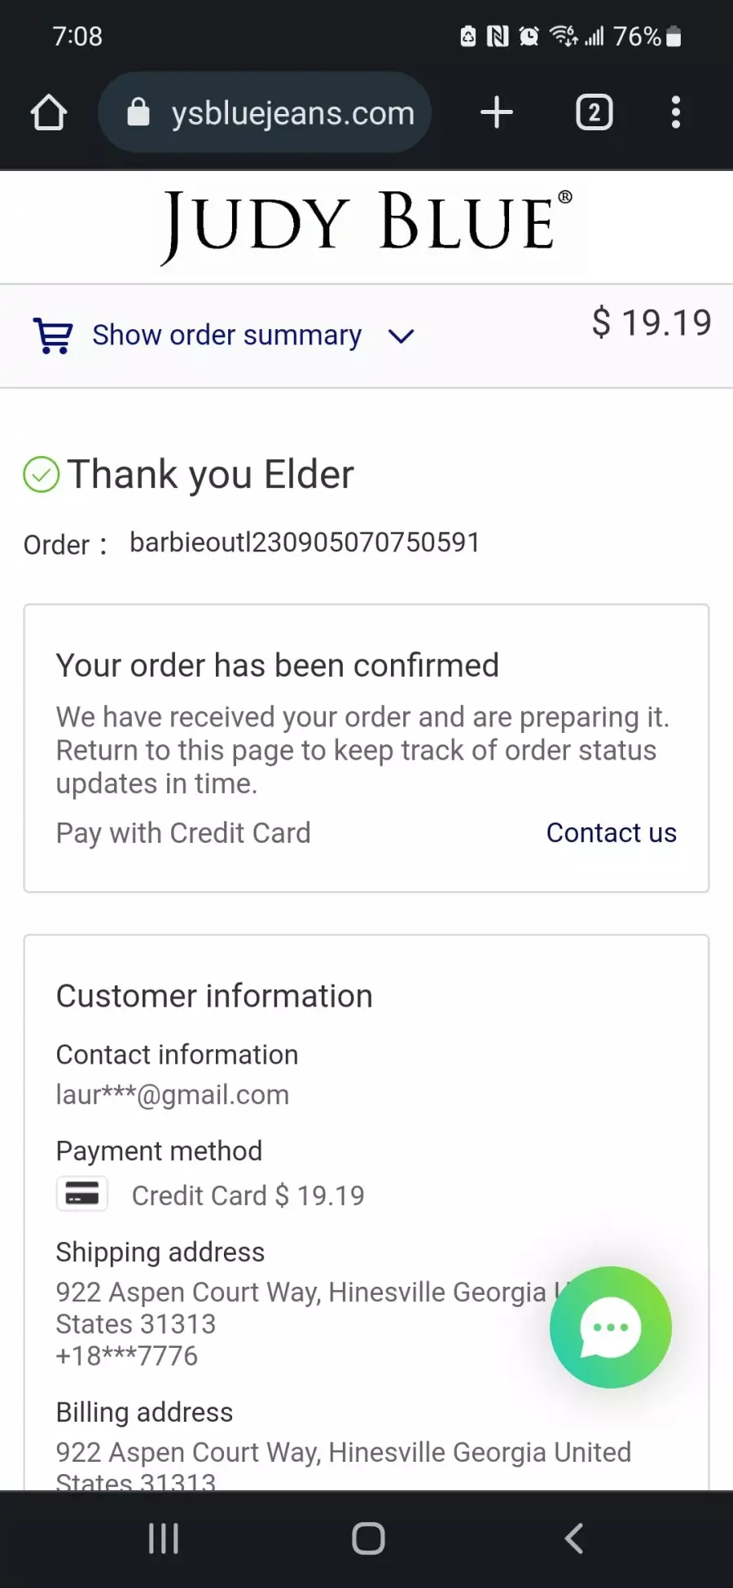Tap the status bar battery indicator

(674, 36)
